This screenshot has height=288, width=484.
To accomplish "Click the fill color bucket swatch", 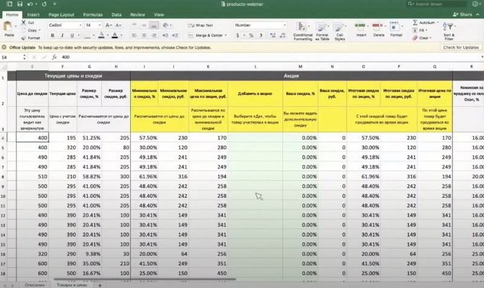I will point(101,36).
